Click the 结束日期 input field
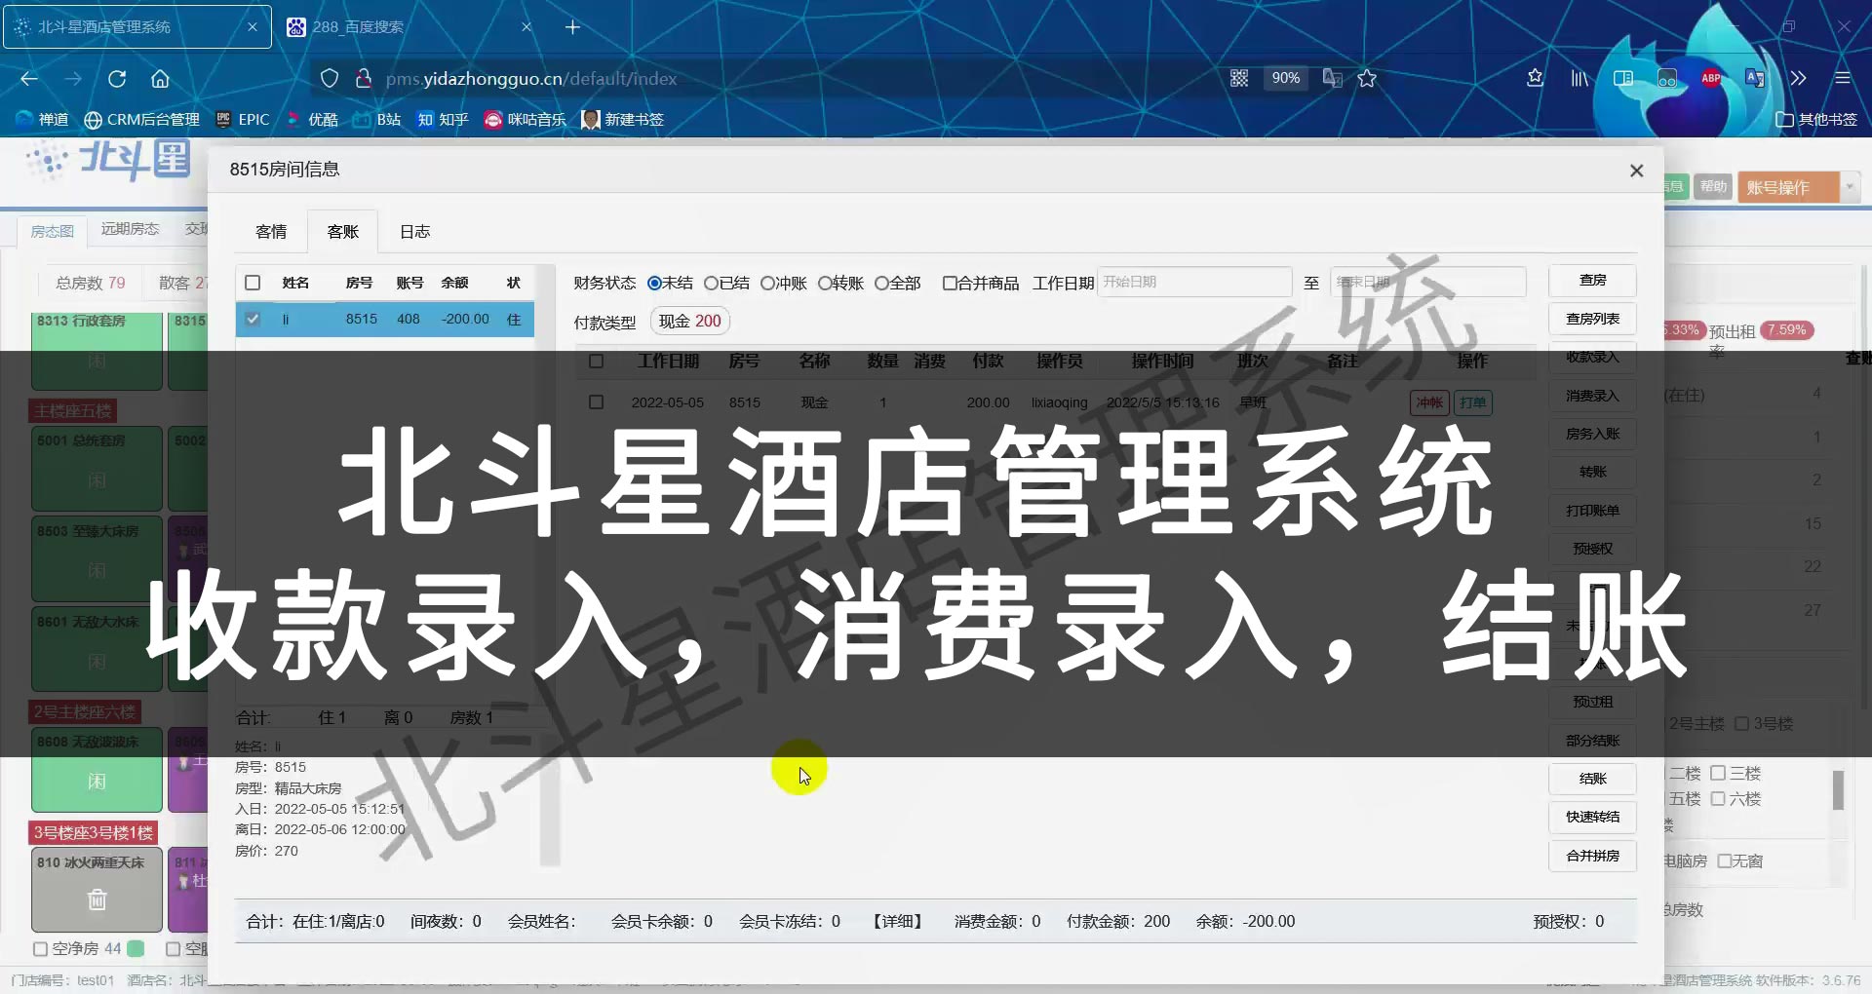This screenshot has height=994, width=1872. [x=1428, y=282]
